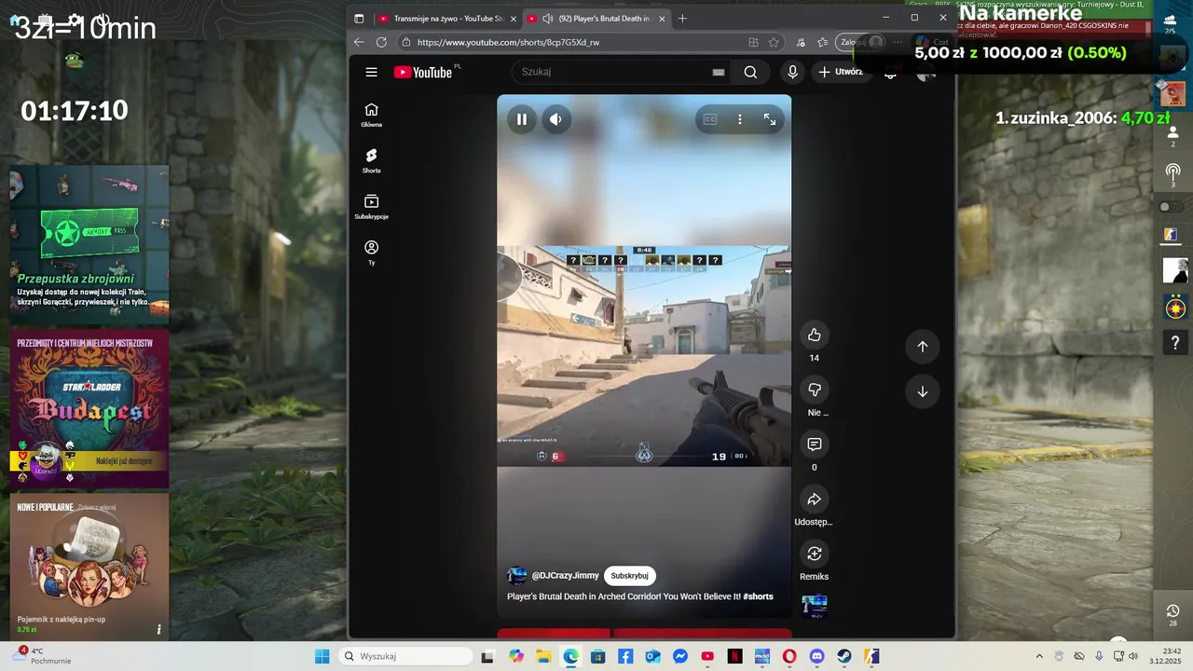The image size is (1193, 671).
Task: Click the info icon on pin-up card
Action: point(158,629)
